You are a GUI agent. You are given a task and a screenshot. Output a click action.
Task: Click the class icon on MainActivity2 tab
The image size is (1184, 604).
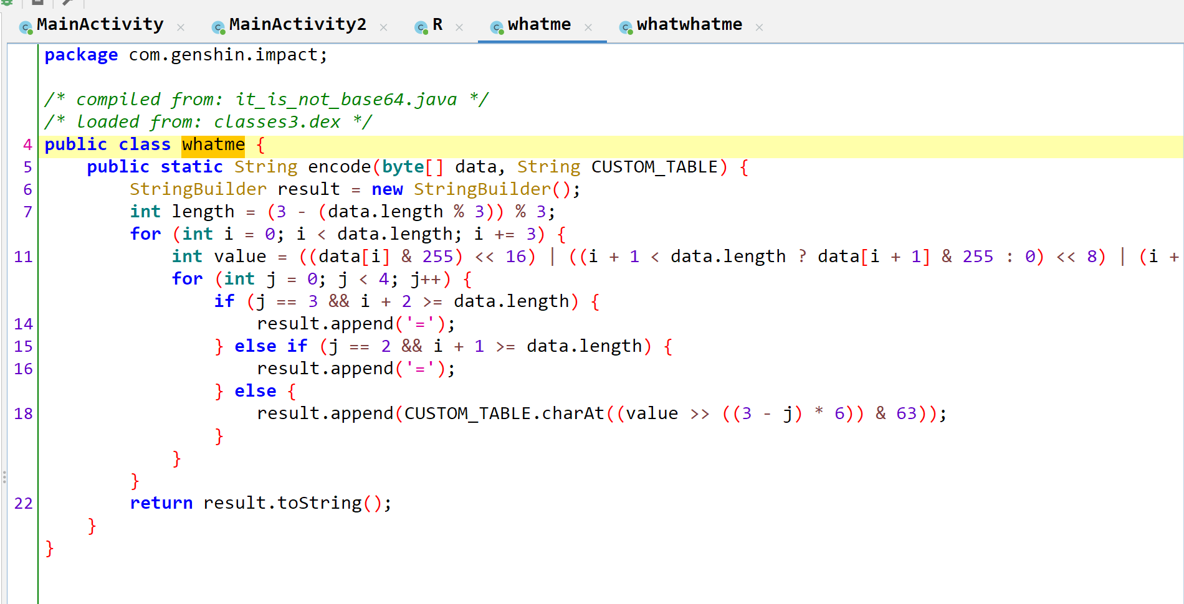click(x=218, y=27)
